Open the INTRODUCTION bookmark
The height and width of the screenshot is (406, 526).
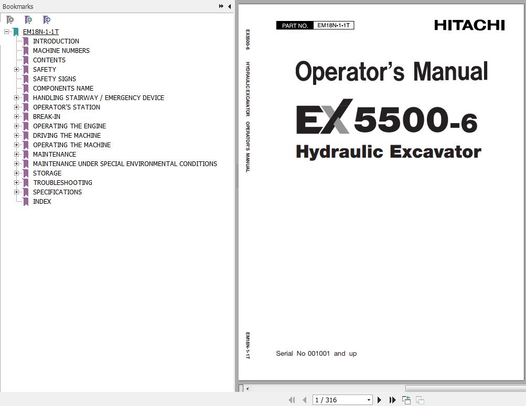(56, 41)
